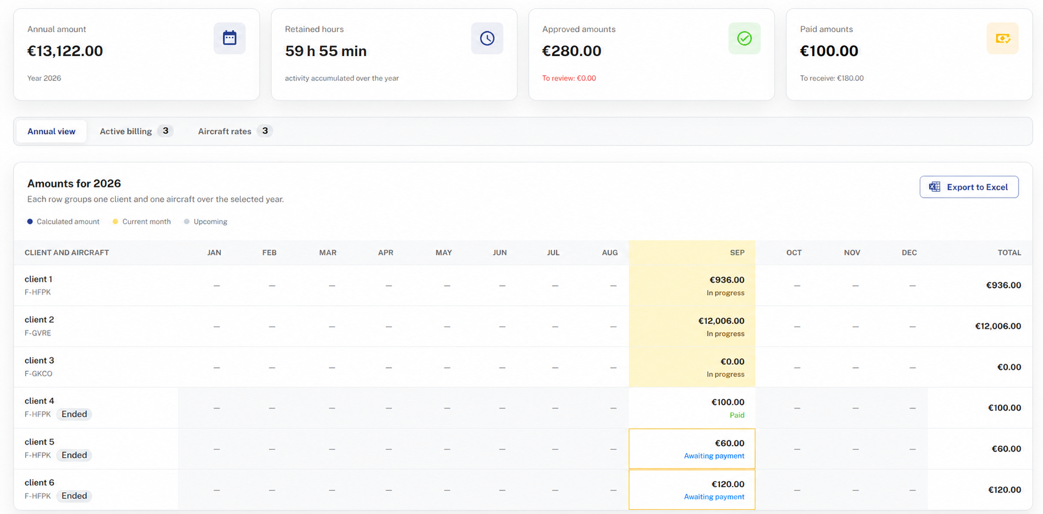Click the Ended badge on client 4

[x=74, y=414]
